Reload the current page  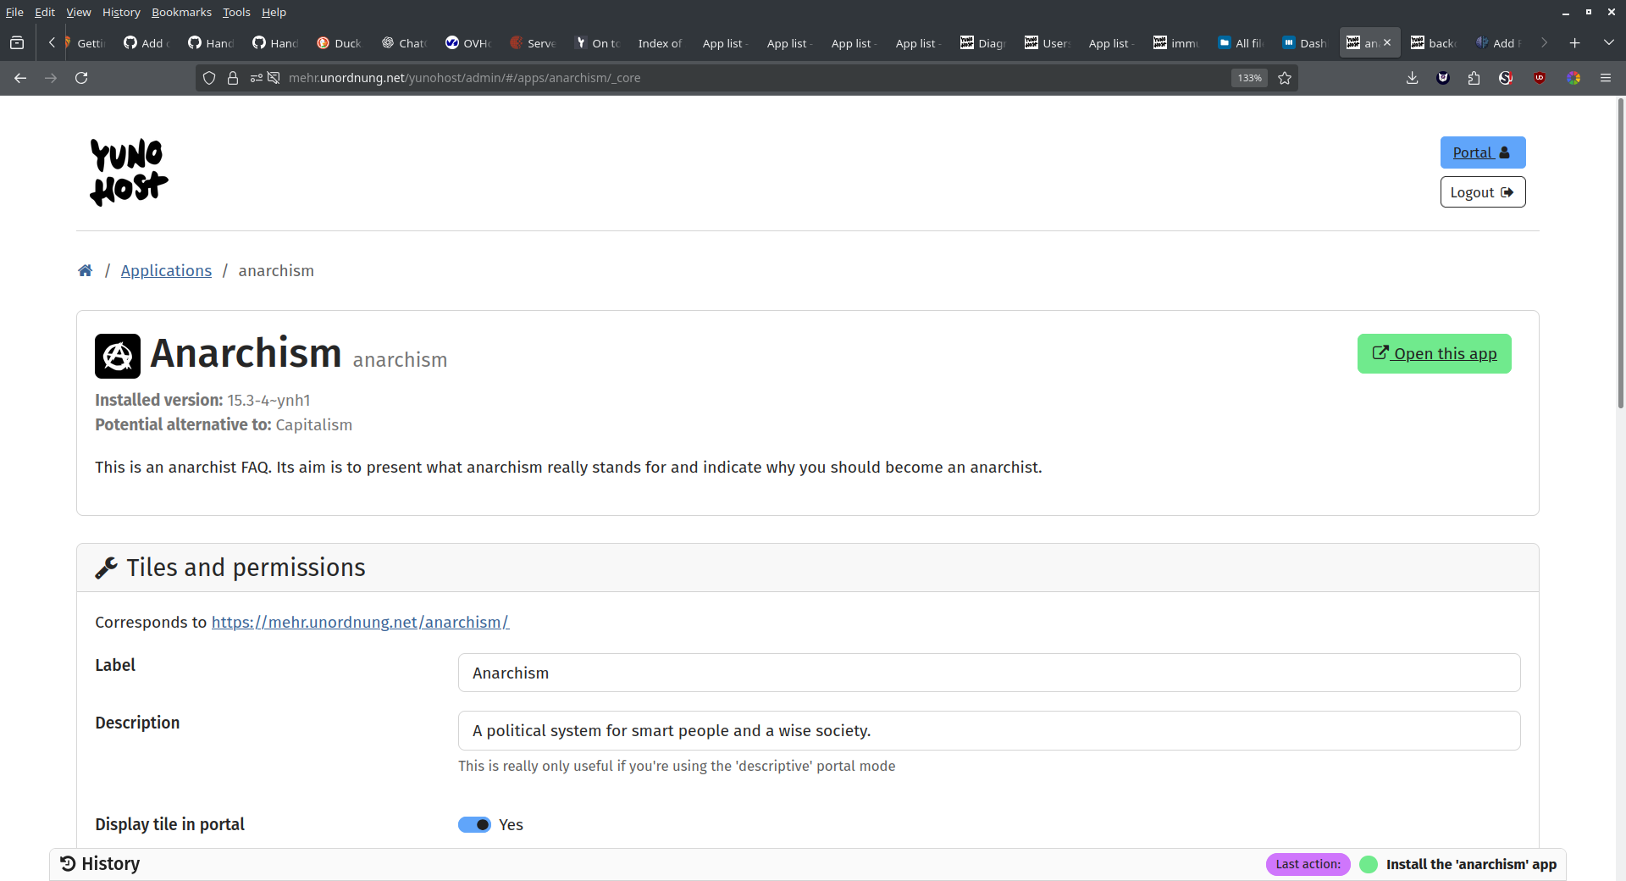(x=81, y=78)
